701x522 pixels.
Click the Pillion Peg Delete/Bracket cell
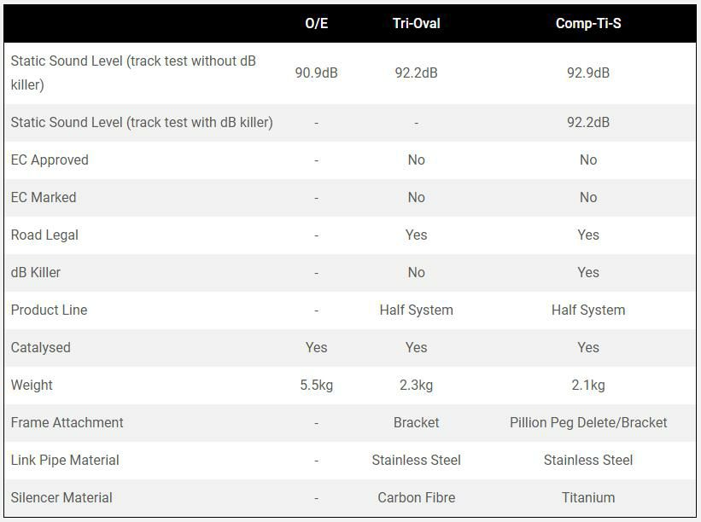tap(588, 423)
